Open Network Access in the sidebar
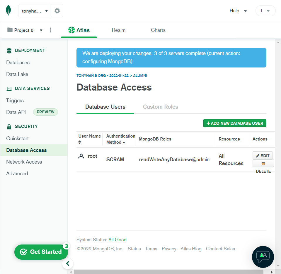The height and width of the screenshot is (274, 281). 24,162
